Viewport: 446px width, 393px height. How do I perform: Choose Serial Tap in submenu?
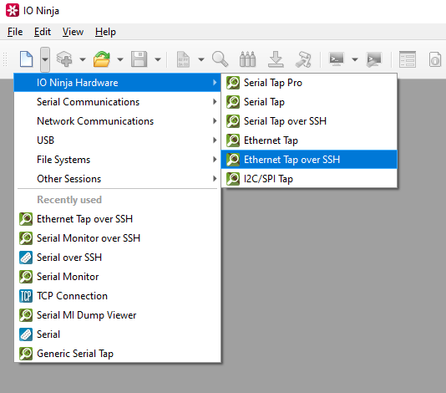pyautogui.click(x=309, y=102)
